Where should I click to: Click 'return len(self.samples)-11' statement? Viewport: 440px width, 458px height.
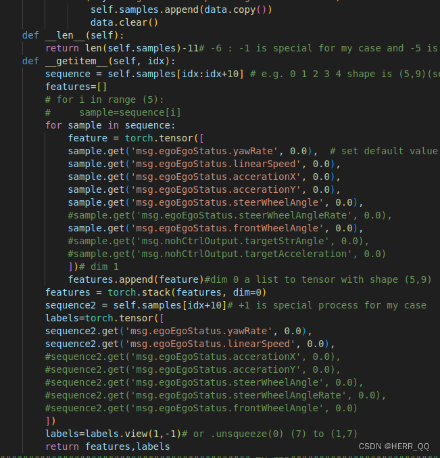click(x=122, y=48)
